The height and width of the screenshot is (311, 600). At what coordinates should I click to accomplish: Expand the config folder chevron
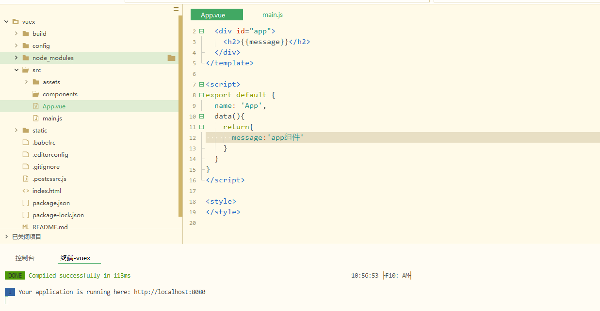coord(16,45)
